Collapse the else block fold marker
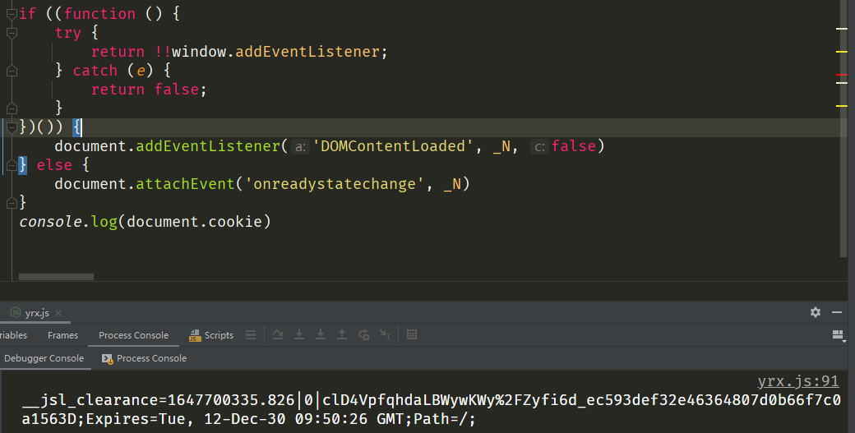The image size is (855, 433). (12, 165)
